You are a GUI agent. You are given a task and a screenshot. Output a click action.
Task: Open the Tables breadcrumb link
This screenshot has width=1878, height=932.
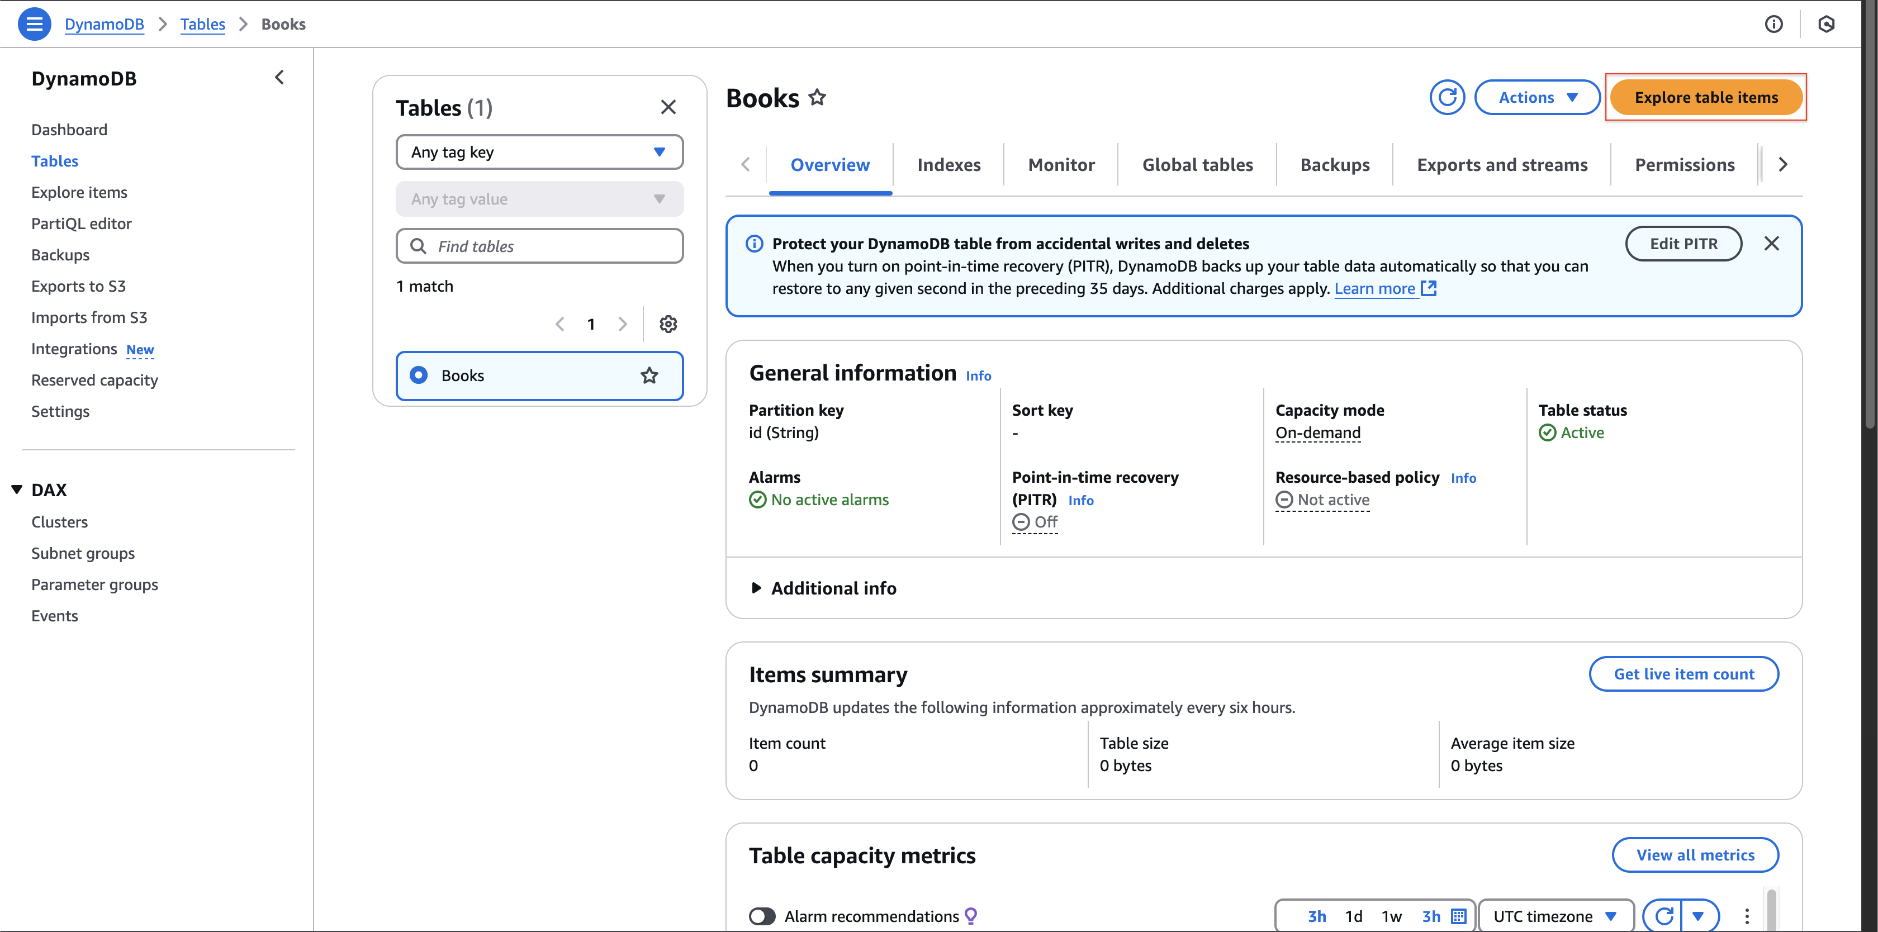(203, 24)
